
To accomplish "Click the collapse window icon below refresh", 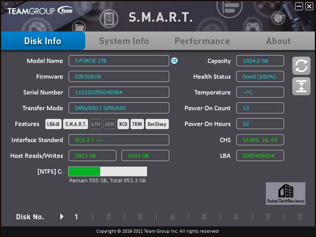I will pos(301,86).
